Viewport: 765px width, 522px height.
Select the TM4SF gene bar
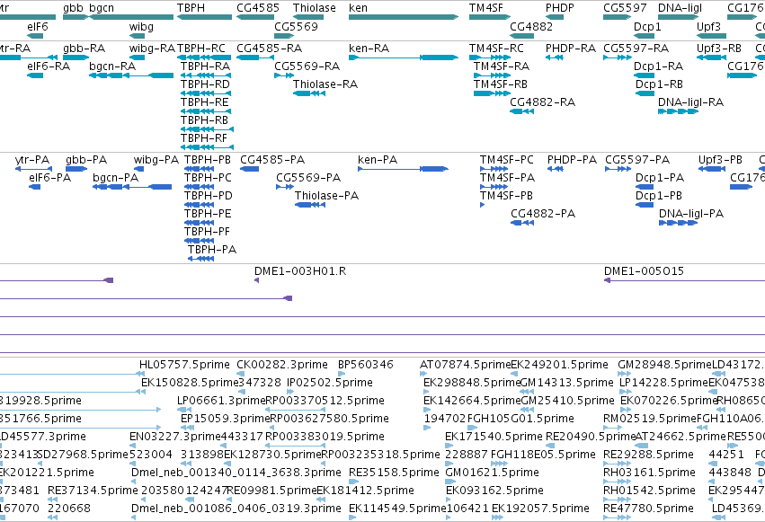coord(490,18)
